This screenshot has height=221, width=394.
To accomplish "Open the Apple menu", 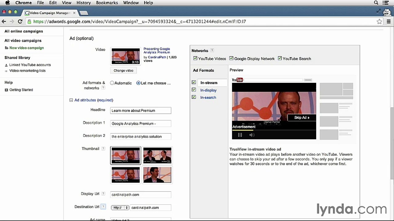I will 7,3.
